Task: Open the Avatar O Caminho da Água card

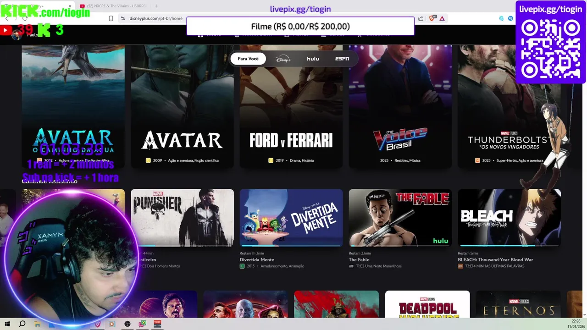Action: point(73,106)
